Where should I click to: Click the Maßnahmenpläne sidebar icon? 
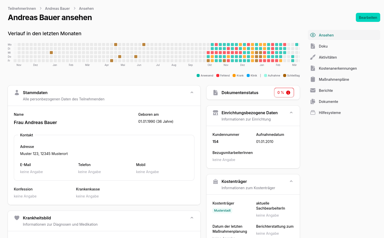pyautogui.click(x=313, y=79)
